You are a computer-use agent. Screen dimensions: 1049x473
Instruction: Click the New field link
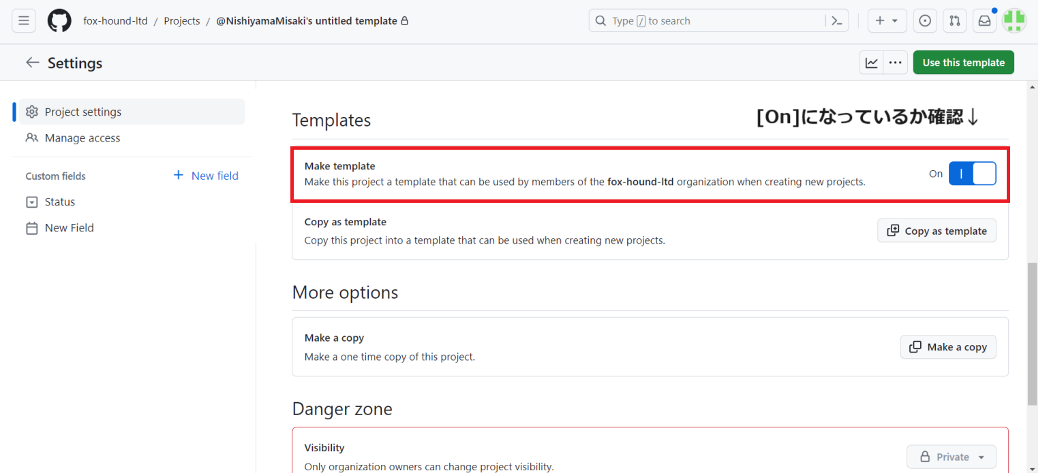click(x=206, y=176)
